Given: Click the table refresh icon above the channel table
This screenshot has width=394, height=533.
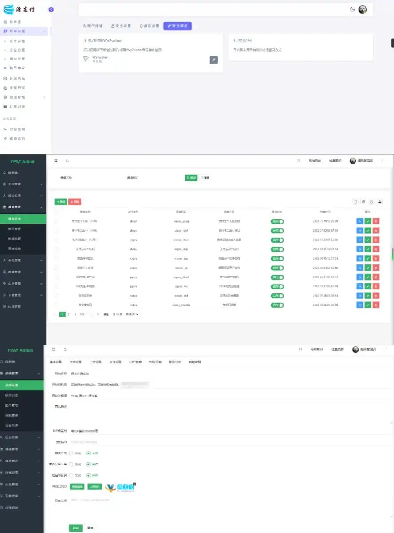Looking at the screenshot, I should tap(355, 202).
